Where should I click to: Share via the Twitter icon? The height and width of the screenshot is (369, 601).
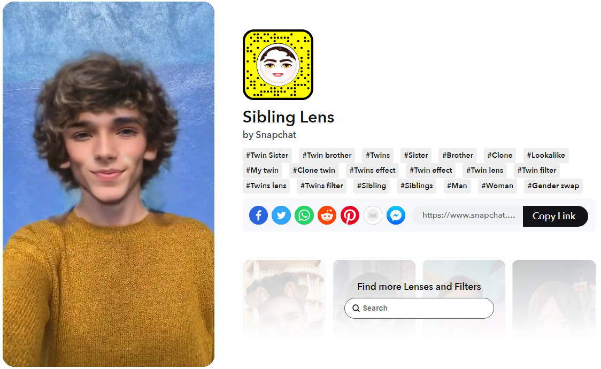281,216
